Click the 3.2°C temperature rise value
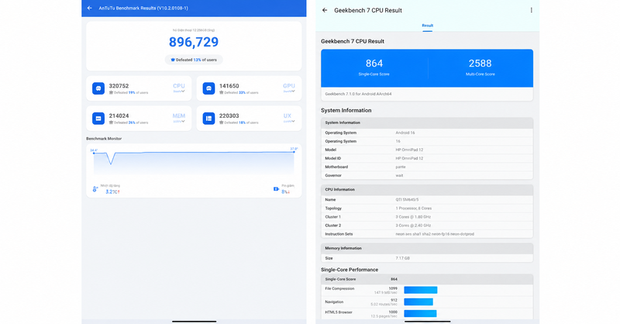Screen dimensions: 620x324 pos(112,192)
